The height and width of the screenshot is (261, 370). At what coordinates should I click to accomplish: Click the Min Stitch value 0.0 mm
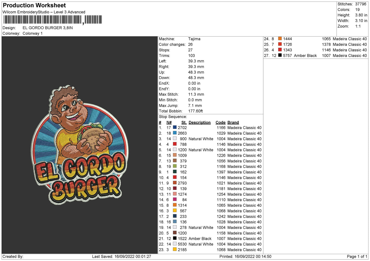(195, 100)
